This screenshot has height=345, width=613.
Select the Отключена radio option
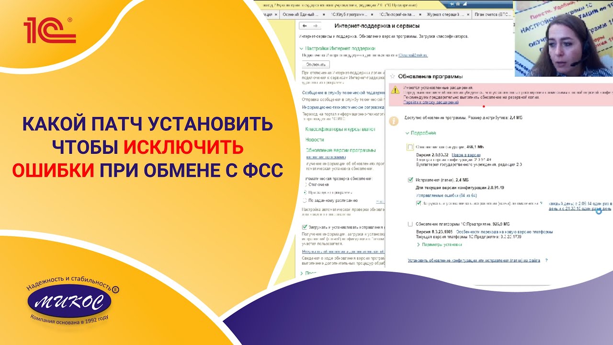point(305,184)
